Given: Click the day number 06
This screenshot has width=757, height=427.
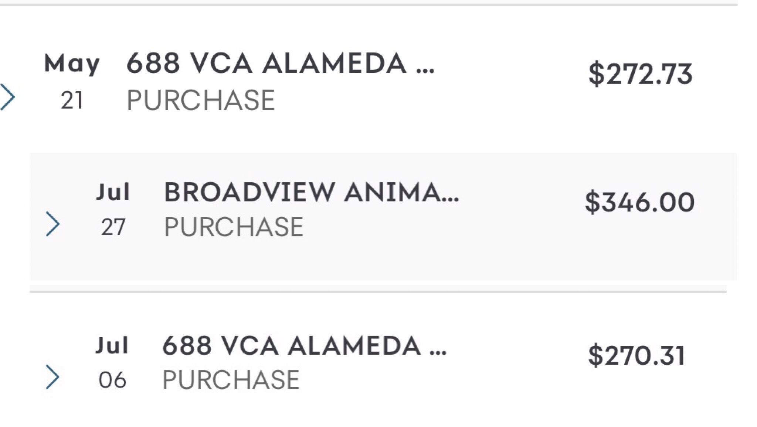Looking at the screenshot, I should (112, 380).
